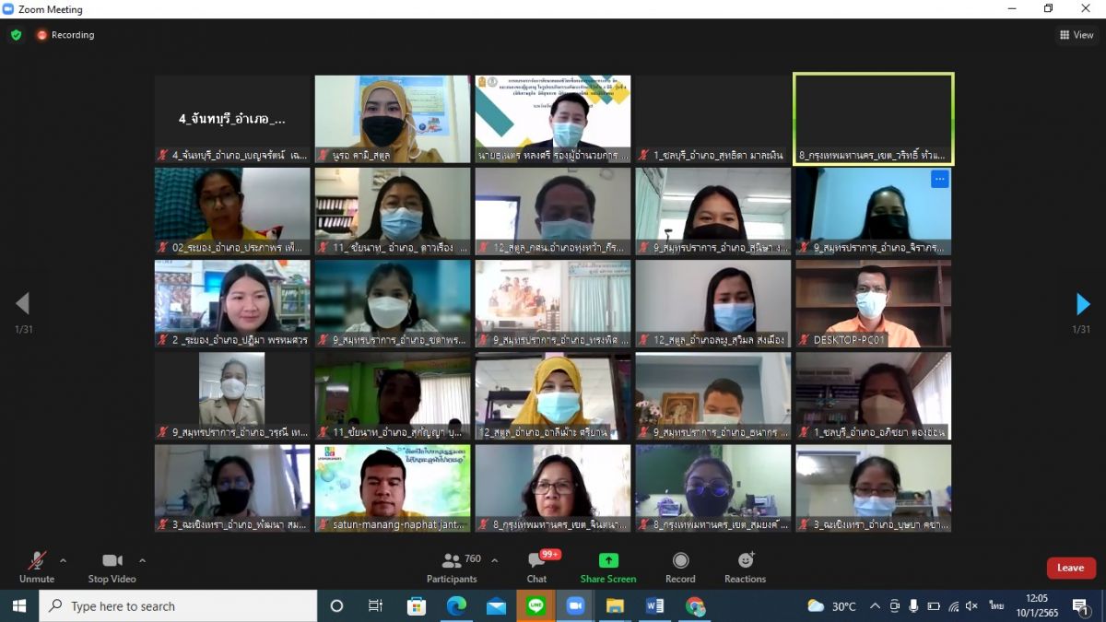This screenshot has height=622, width=1106.
Task: Stop Video camera toggle
Action: point(112,567)
